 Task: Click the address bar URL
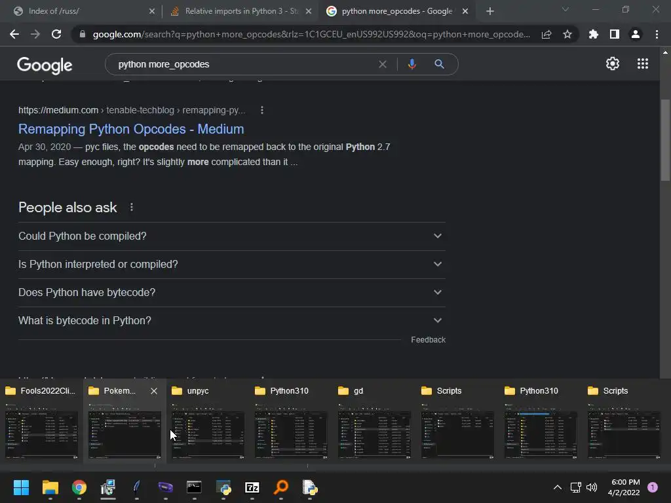(311, 34)
